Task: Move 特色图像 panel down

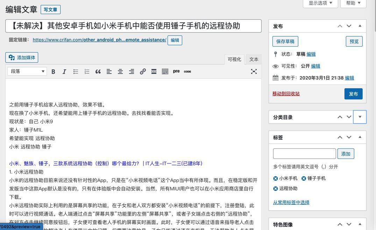Action: pos(349,224)
